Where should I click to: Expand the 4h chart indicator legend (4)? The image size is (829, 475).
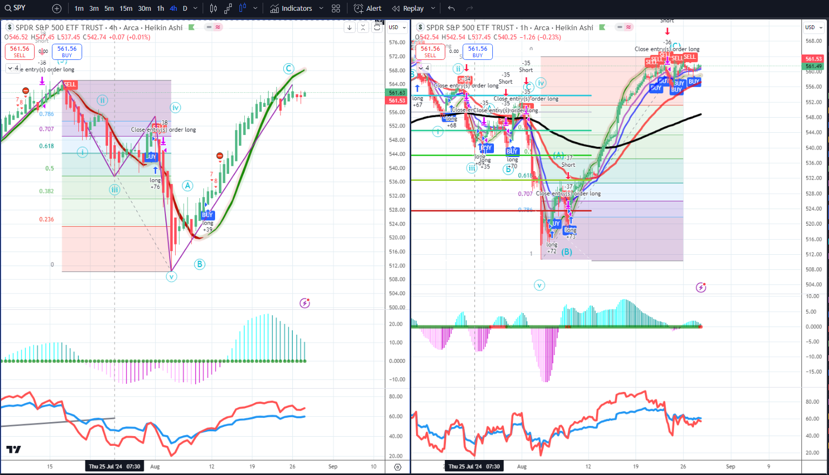click(x=13, y=69)
